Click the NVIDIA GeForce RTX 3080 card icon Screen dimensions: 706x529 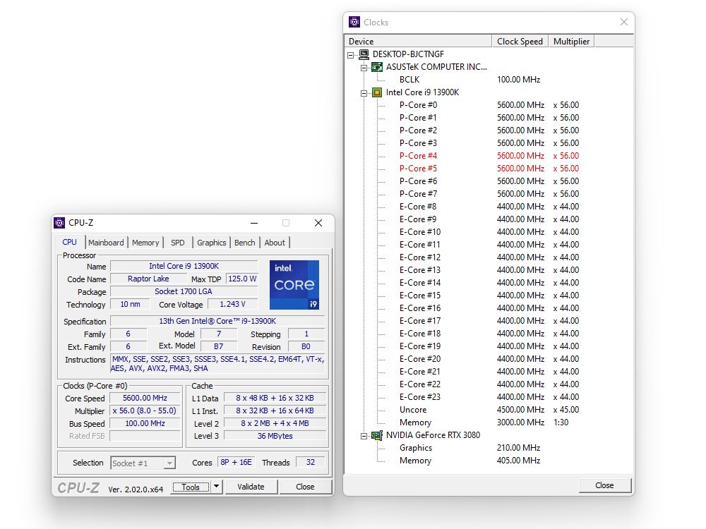[x=377, y=435]
